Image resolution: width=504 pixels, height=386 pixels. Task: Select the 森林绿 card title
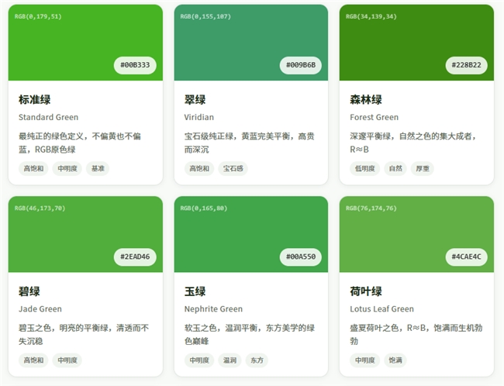click(x=366, y=100)
